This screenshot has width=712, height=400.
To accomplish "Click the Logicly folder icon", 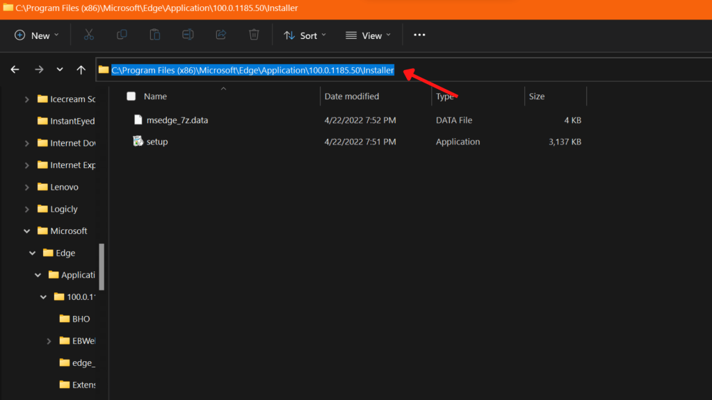I will (x=42, y=208).
